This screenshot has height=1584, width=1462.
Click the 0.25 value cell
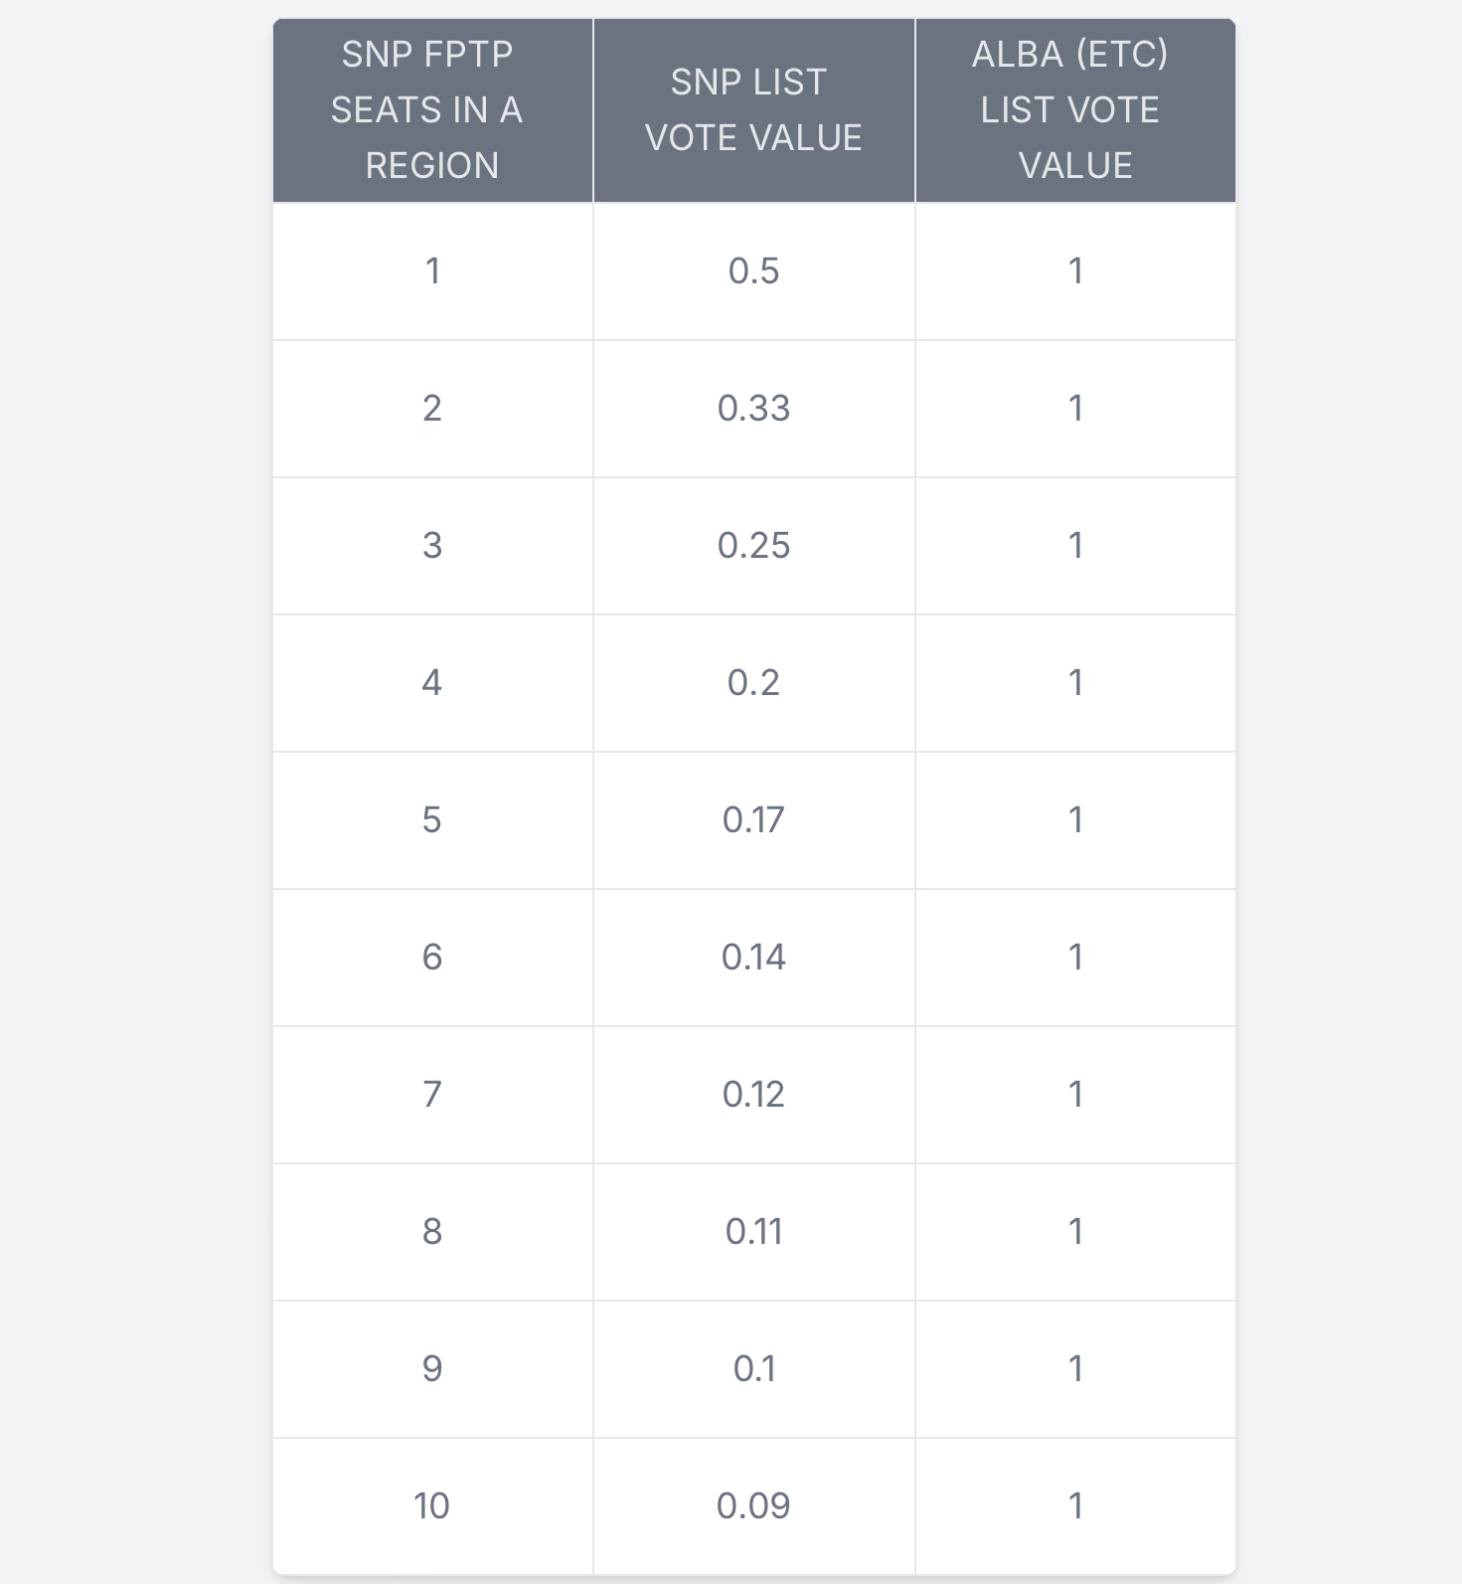click(753, 545)
